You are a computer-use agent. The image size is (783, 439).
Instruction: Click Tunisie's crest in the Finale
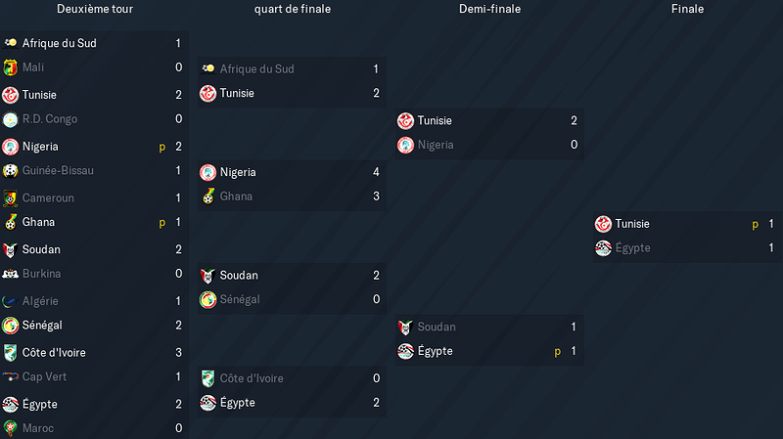[x=603, y=224]
